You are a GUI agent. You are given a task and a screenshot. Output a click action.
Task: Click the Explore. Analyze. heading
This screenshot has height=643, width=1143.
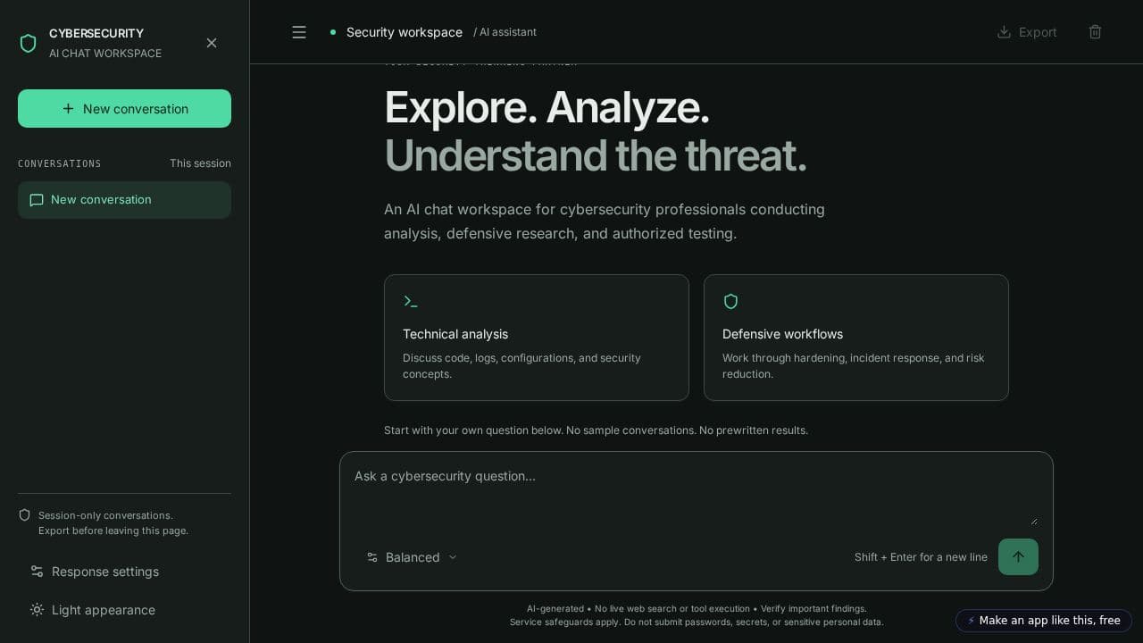[546, 107]
